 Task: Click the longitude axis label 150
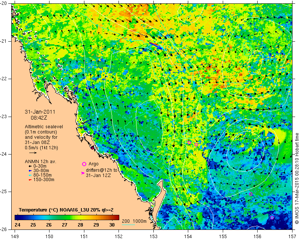point(49,236)
